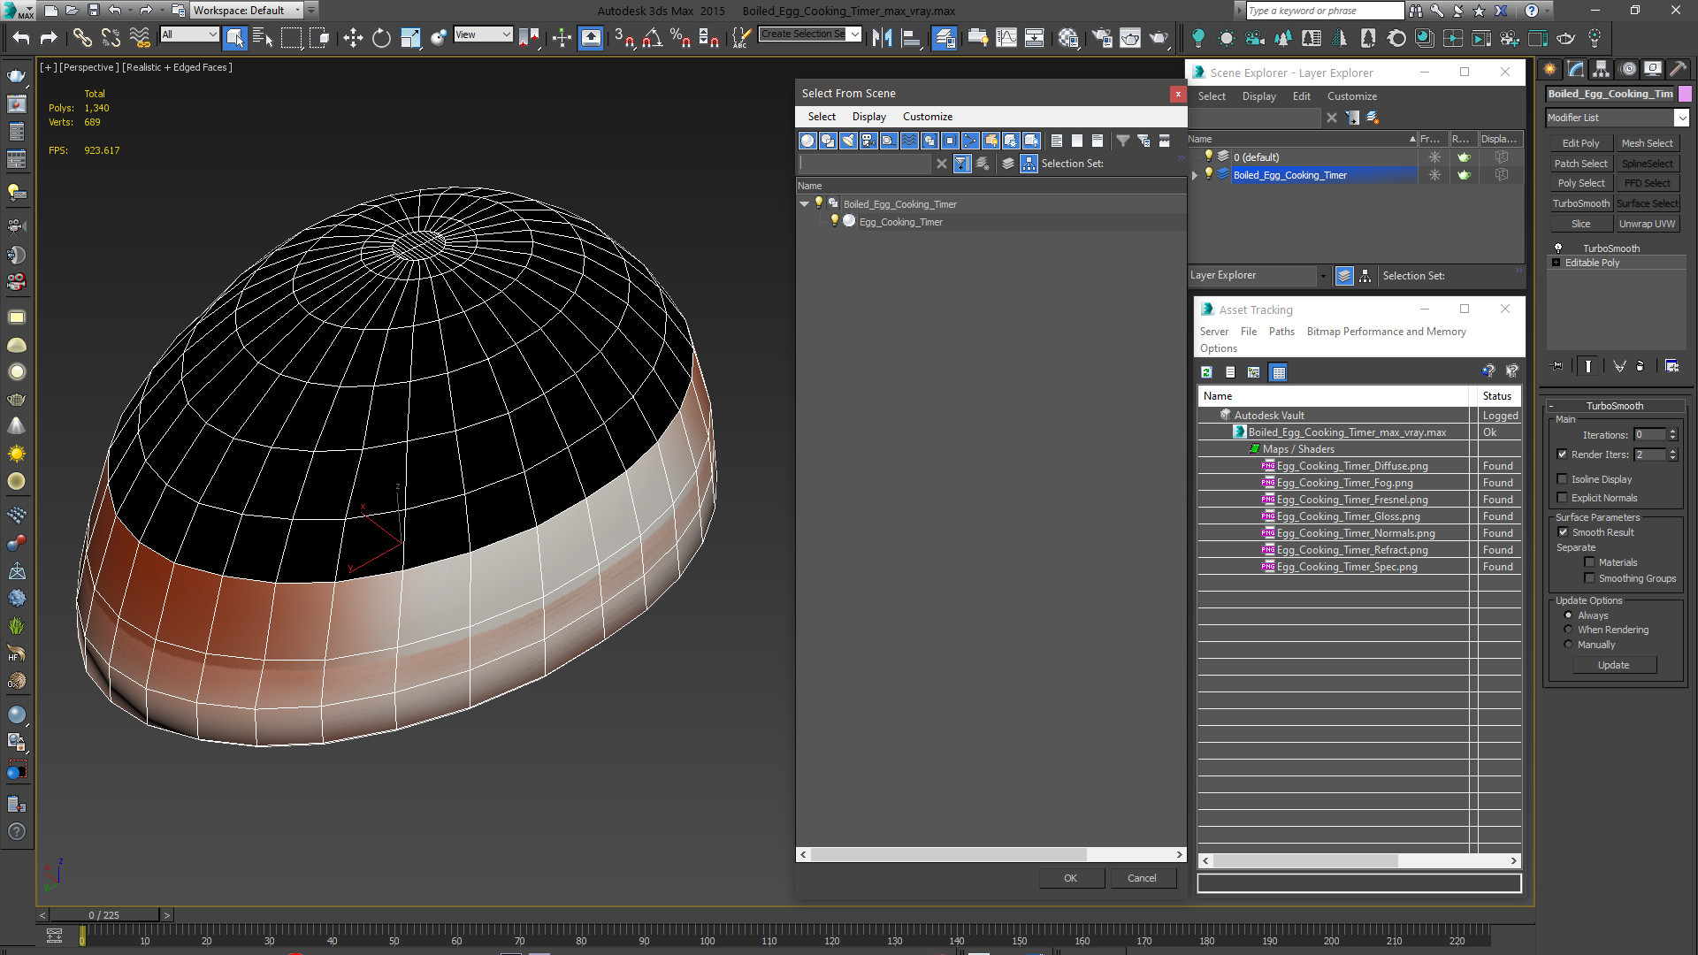
Task: Toggle the Explicit Normals checkbox
Action: tap(1562, 498)
